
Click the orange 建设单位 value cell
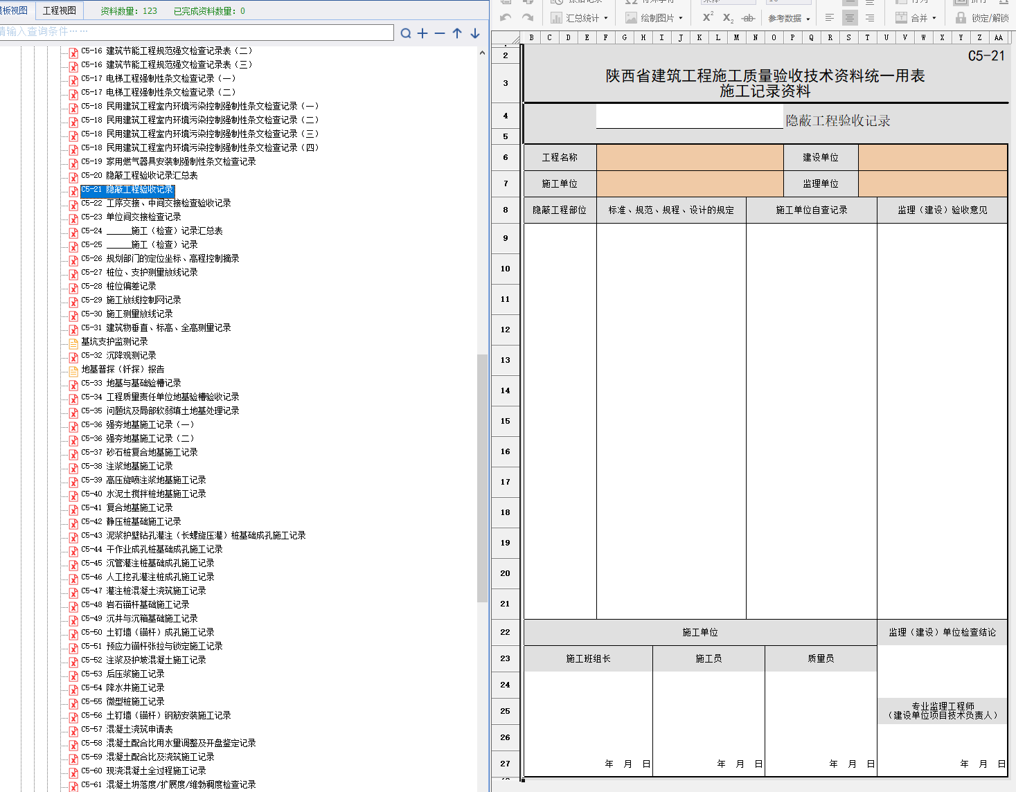[x=933, y=157]
